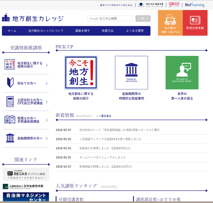The width and height of the screenshot is (213, 203).
Task: Click the open book icon for 税理士の方へ
Action: coord(10,120)
